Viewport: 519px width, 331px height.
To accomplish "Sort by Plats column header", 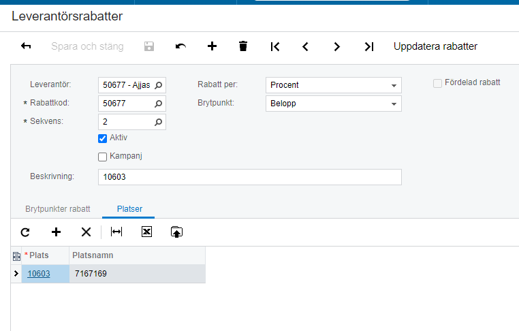I will (x=46, y=255).
